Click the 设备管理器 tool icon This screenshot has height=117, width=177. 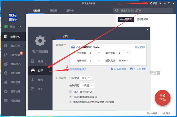coord(112,69)
